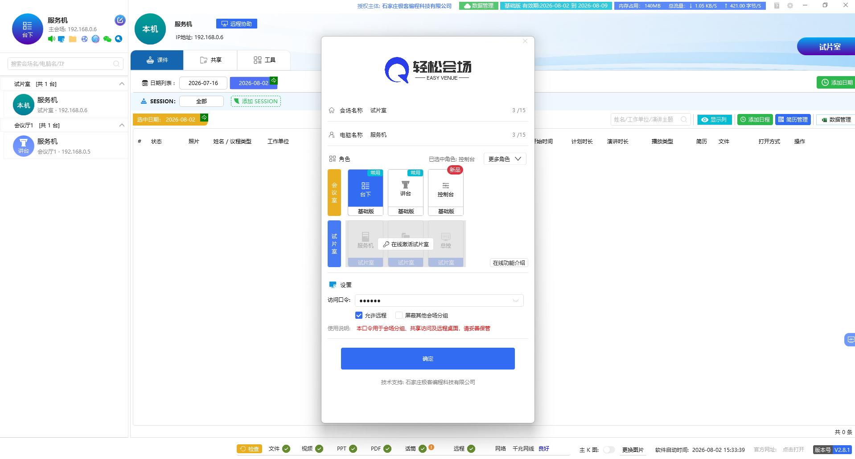The height and width of the screenshot is (459, 855).
Task: Select 服务机 会议厅1 192.168.0.5 in sidebar
Action: click(x=66, y=146)
